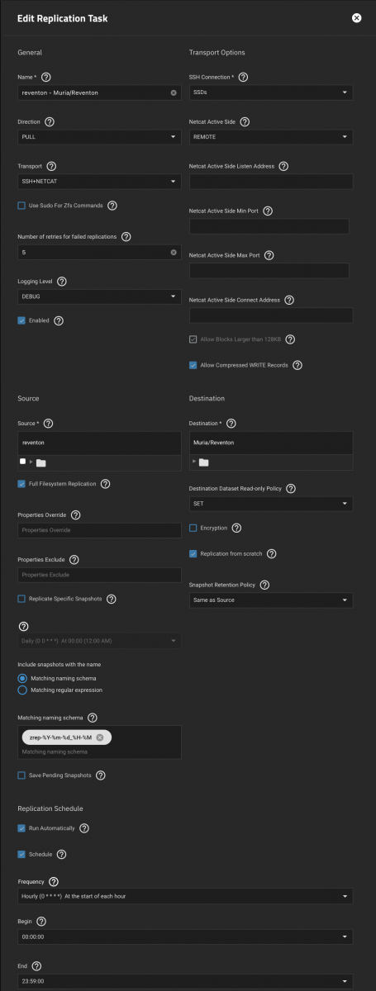
Task: Open the End time dropdown
Action: click(185, 981)
